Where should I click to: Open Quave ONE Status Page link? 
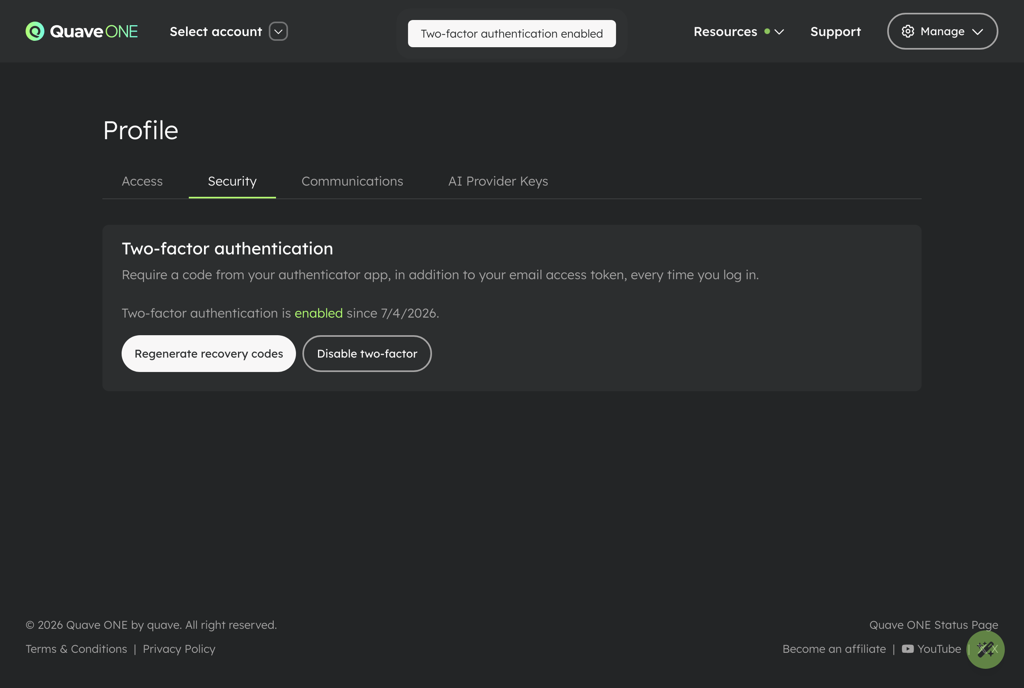coord(934,625)
